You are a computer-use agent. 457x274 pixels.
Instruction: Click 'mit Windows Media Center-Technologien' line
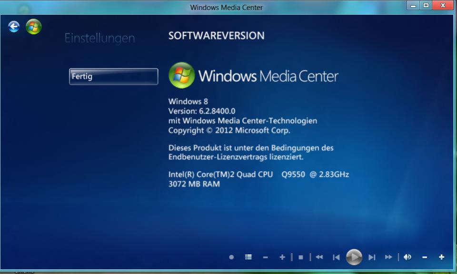242,121
